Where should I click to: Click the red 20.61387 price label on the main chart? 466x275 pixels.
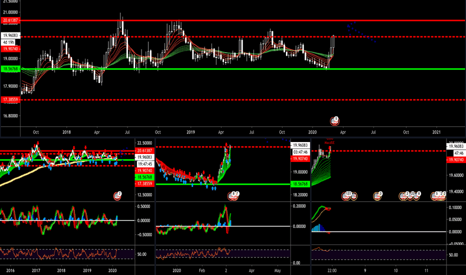click(x=10, y=20)
